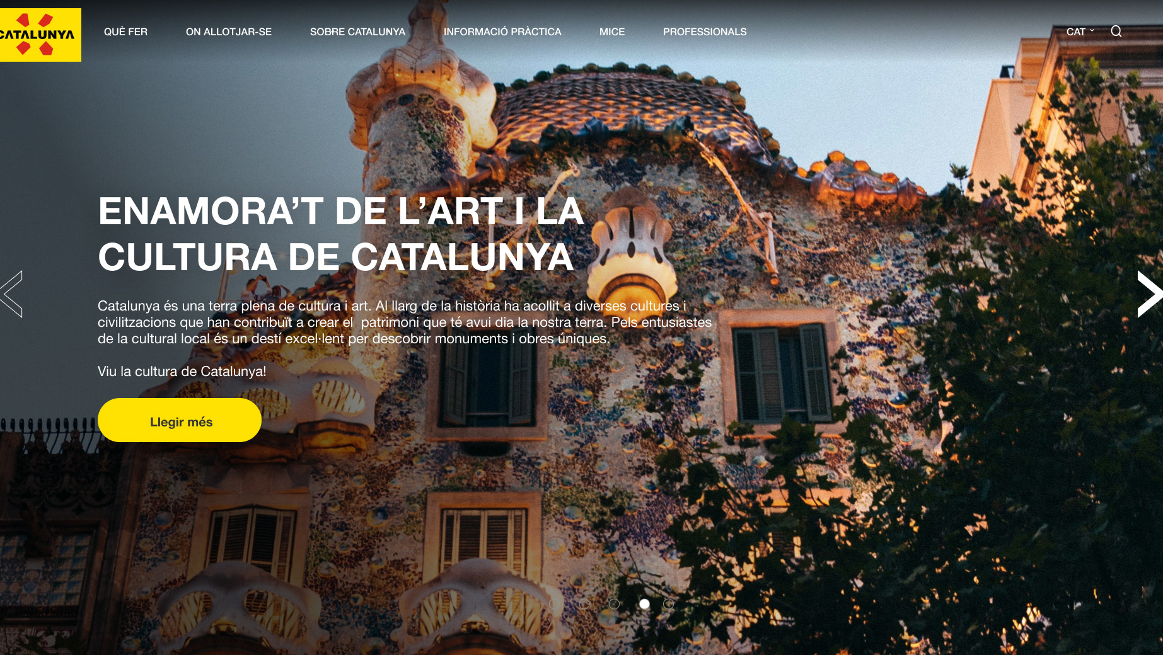Select the fifth carousel dot
The width and height of the screenshot is (1163, 655).
click(x=669, y=604)
